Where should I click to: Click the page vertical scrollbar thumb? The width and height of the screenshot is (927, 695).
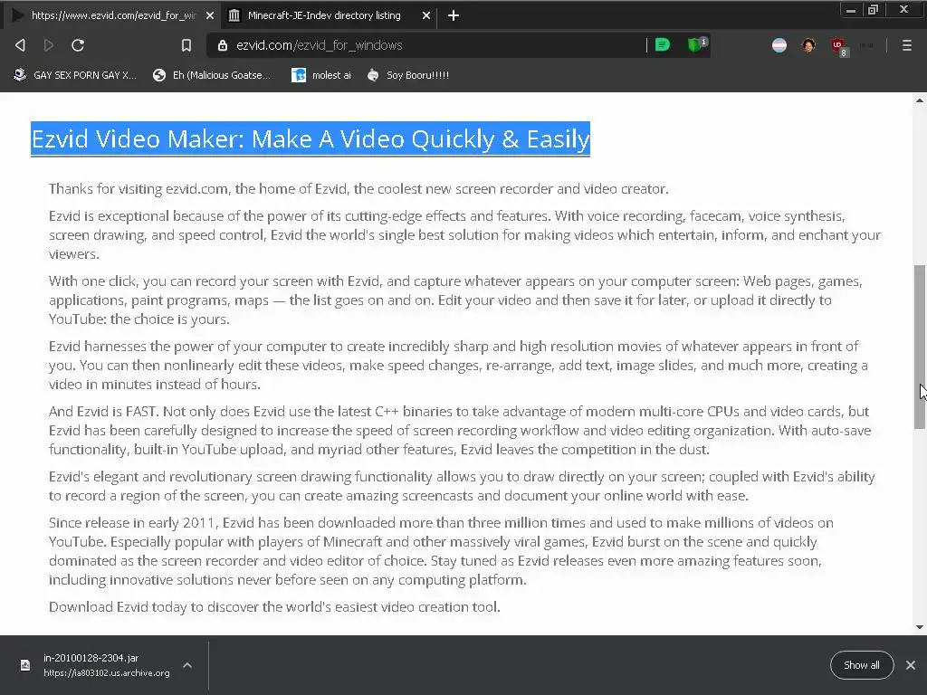pos(920,347)
